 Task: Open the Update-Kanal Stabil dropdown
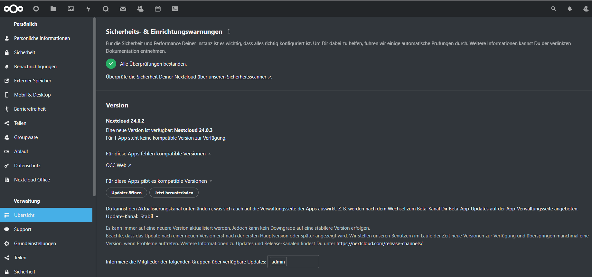[x=149, y=217]
